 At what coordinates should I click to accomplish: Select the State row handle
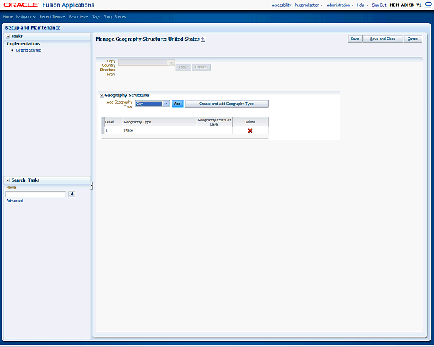click(103, 131)
